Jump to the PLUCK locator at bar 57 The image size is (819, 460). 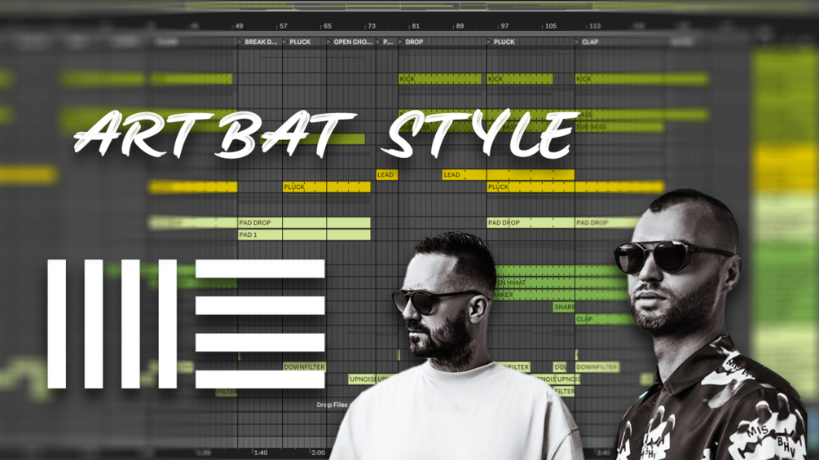point(297,42)
